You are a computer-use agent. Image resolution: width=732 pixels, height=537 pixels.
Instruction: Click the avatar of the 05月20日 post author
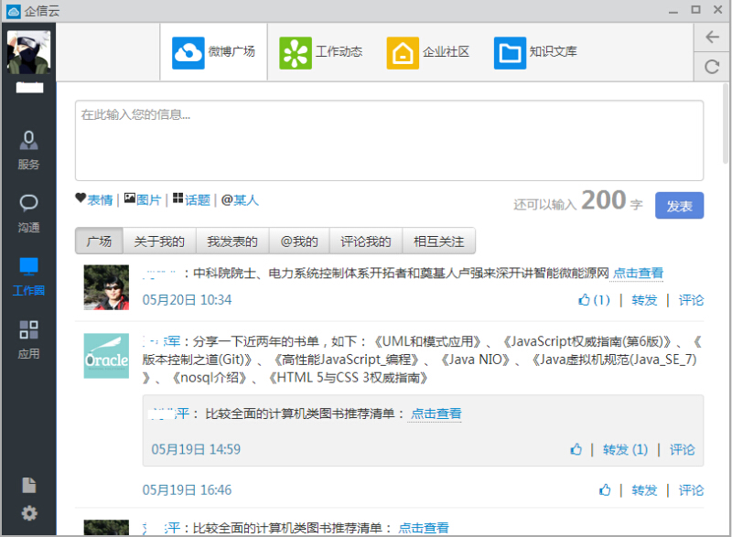[x=106, y=287]
